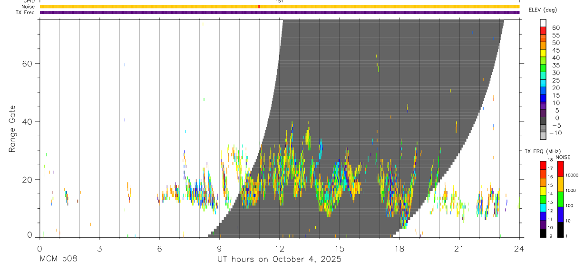Screen dimensions: 584x269
Task: Click the dark marker in the Noise bar
Action: [259, 7]
